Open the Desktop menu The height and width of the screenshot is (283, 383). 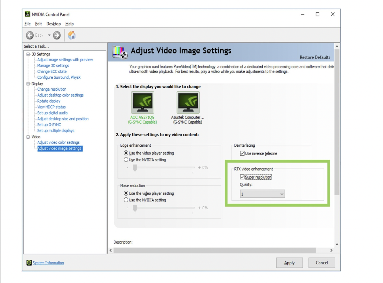pyautogui.click(x=53, y=24)
